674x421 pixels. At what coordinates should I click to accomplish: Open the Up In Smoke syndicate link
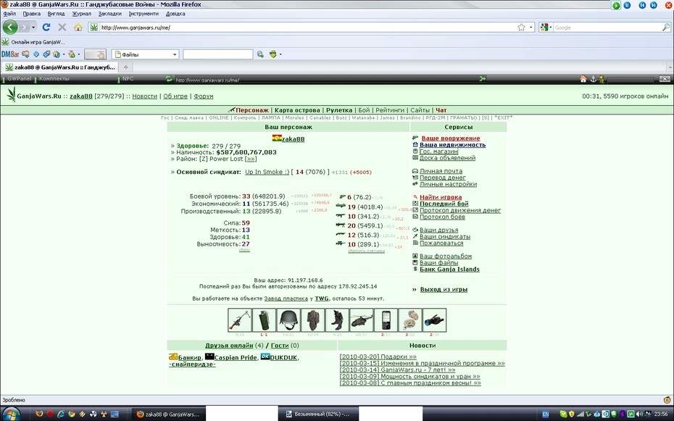(267, 172)
